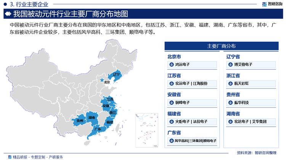
Task: Select 浙江 province on the map
Action: 113,113
